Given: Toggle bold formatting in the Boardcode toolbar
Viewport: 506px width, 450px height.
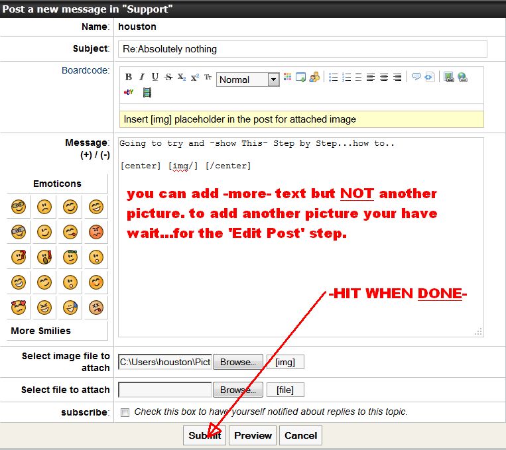Looking at the screenshot, I should 129,78.
